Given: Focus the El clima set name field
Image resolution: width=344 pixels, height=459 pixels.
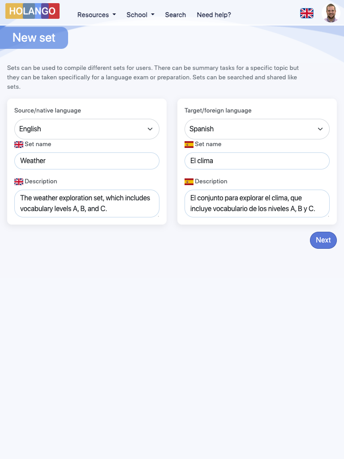Looking at the screenshot, I should [x=257, y=161].
